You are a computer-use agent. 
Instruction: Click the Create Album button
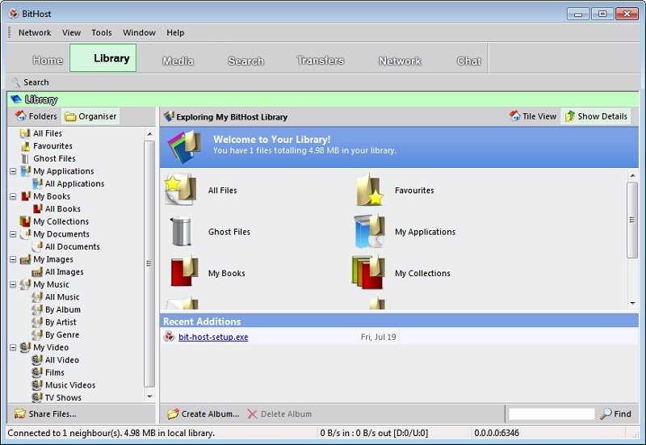tap(203, 414)
